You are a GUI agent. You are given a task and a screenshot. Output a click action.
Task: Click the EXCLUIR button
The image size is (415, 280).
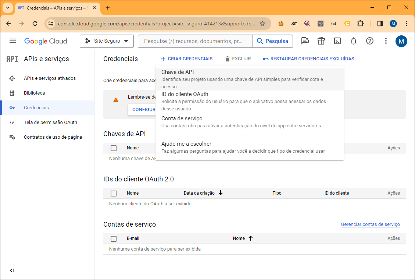point(238,59)
